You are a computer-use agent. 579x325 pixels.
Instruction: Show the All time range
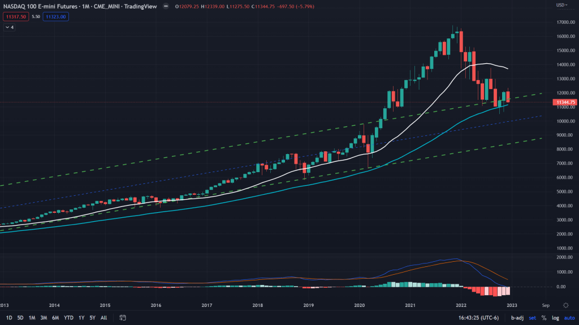[103, 318]
